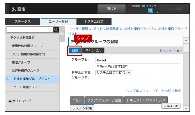Click the PAGE TOP button

(x=171, y=106)
